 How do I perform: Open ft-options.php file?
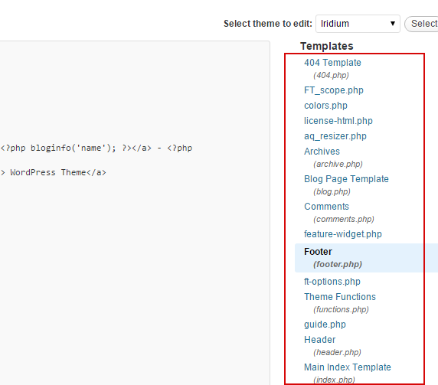(x=332, y=282)
